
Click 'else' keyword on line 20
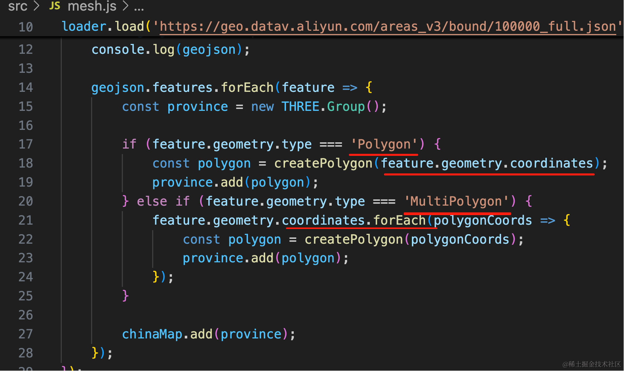152,201
